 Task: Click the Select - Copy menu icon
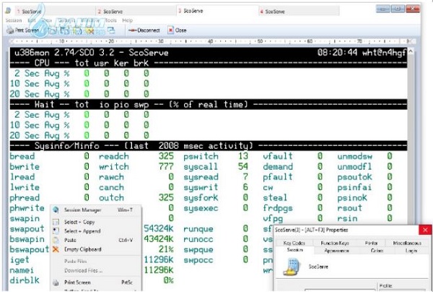point(56,222)
